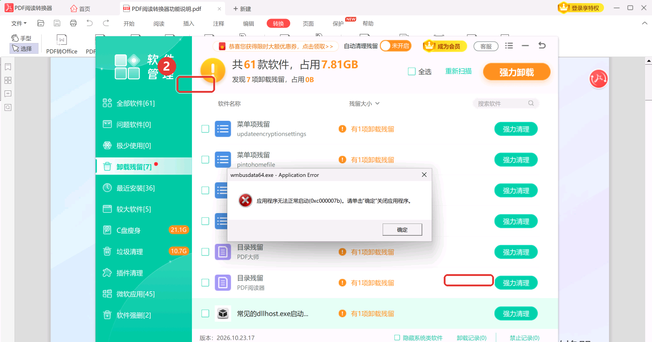Select the 手型 hand tool
652x342 pixels.
click(22, 38)
